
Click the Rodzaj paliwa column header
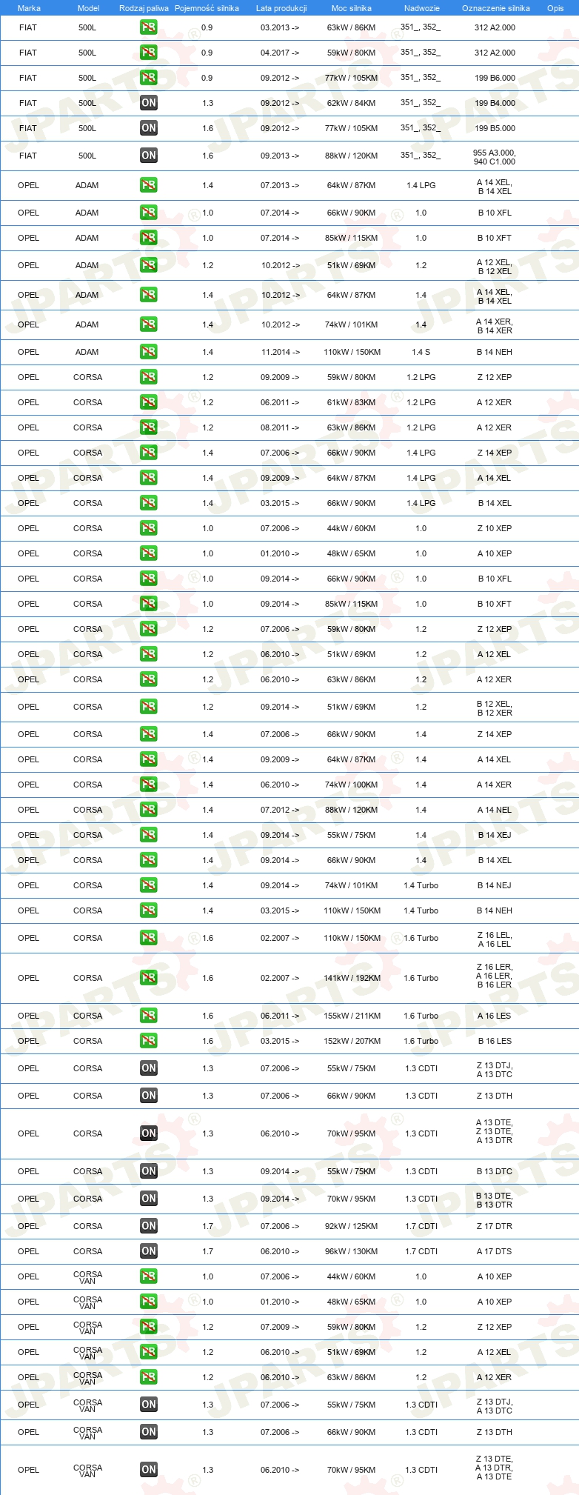pos(144,8)
